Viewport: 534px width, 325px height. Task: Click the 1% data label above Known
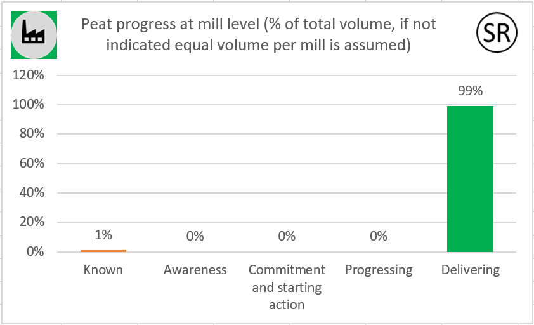pos(103,235)
